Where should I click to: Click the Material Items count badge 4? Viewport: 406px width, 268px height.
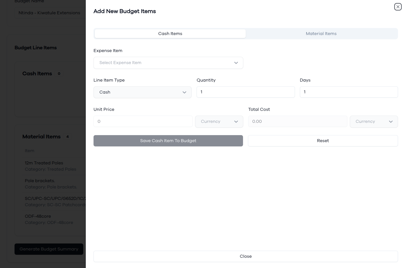(67, 137)
